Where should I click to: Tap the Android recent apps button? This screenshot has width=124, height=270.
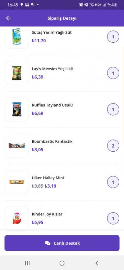27,263
